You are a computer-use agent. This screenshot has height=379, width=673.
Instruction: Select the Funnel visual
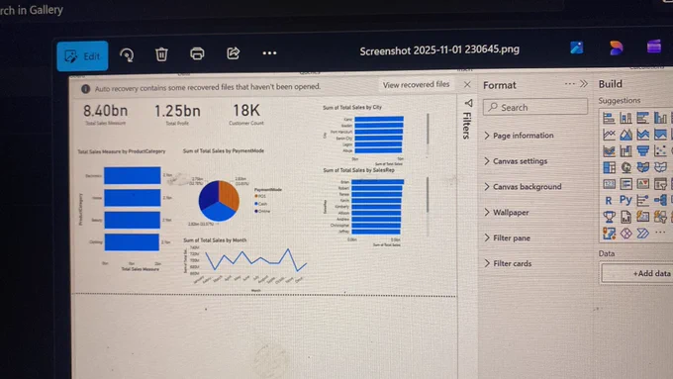(x=643, y=150)
